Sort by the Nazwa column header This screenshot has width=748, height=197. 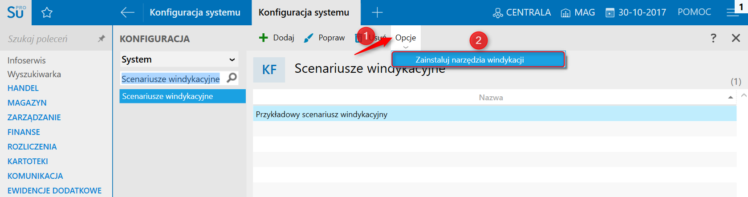491,98
